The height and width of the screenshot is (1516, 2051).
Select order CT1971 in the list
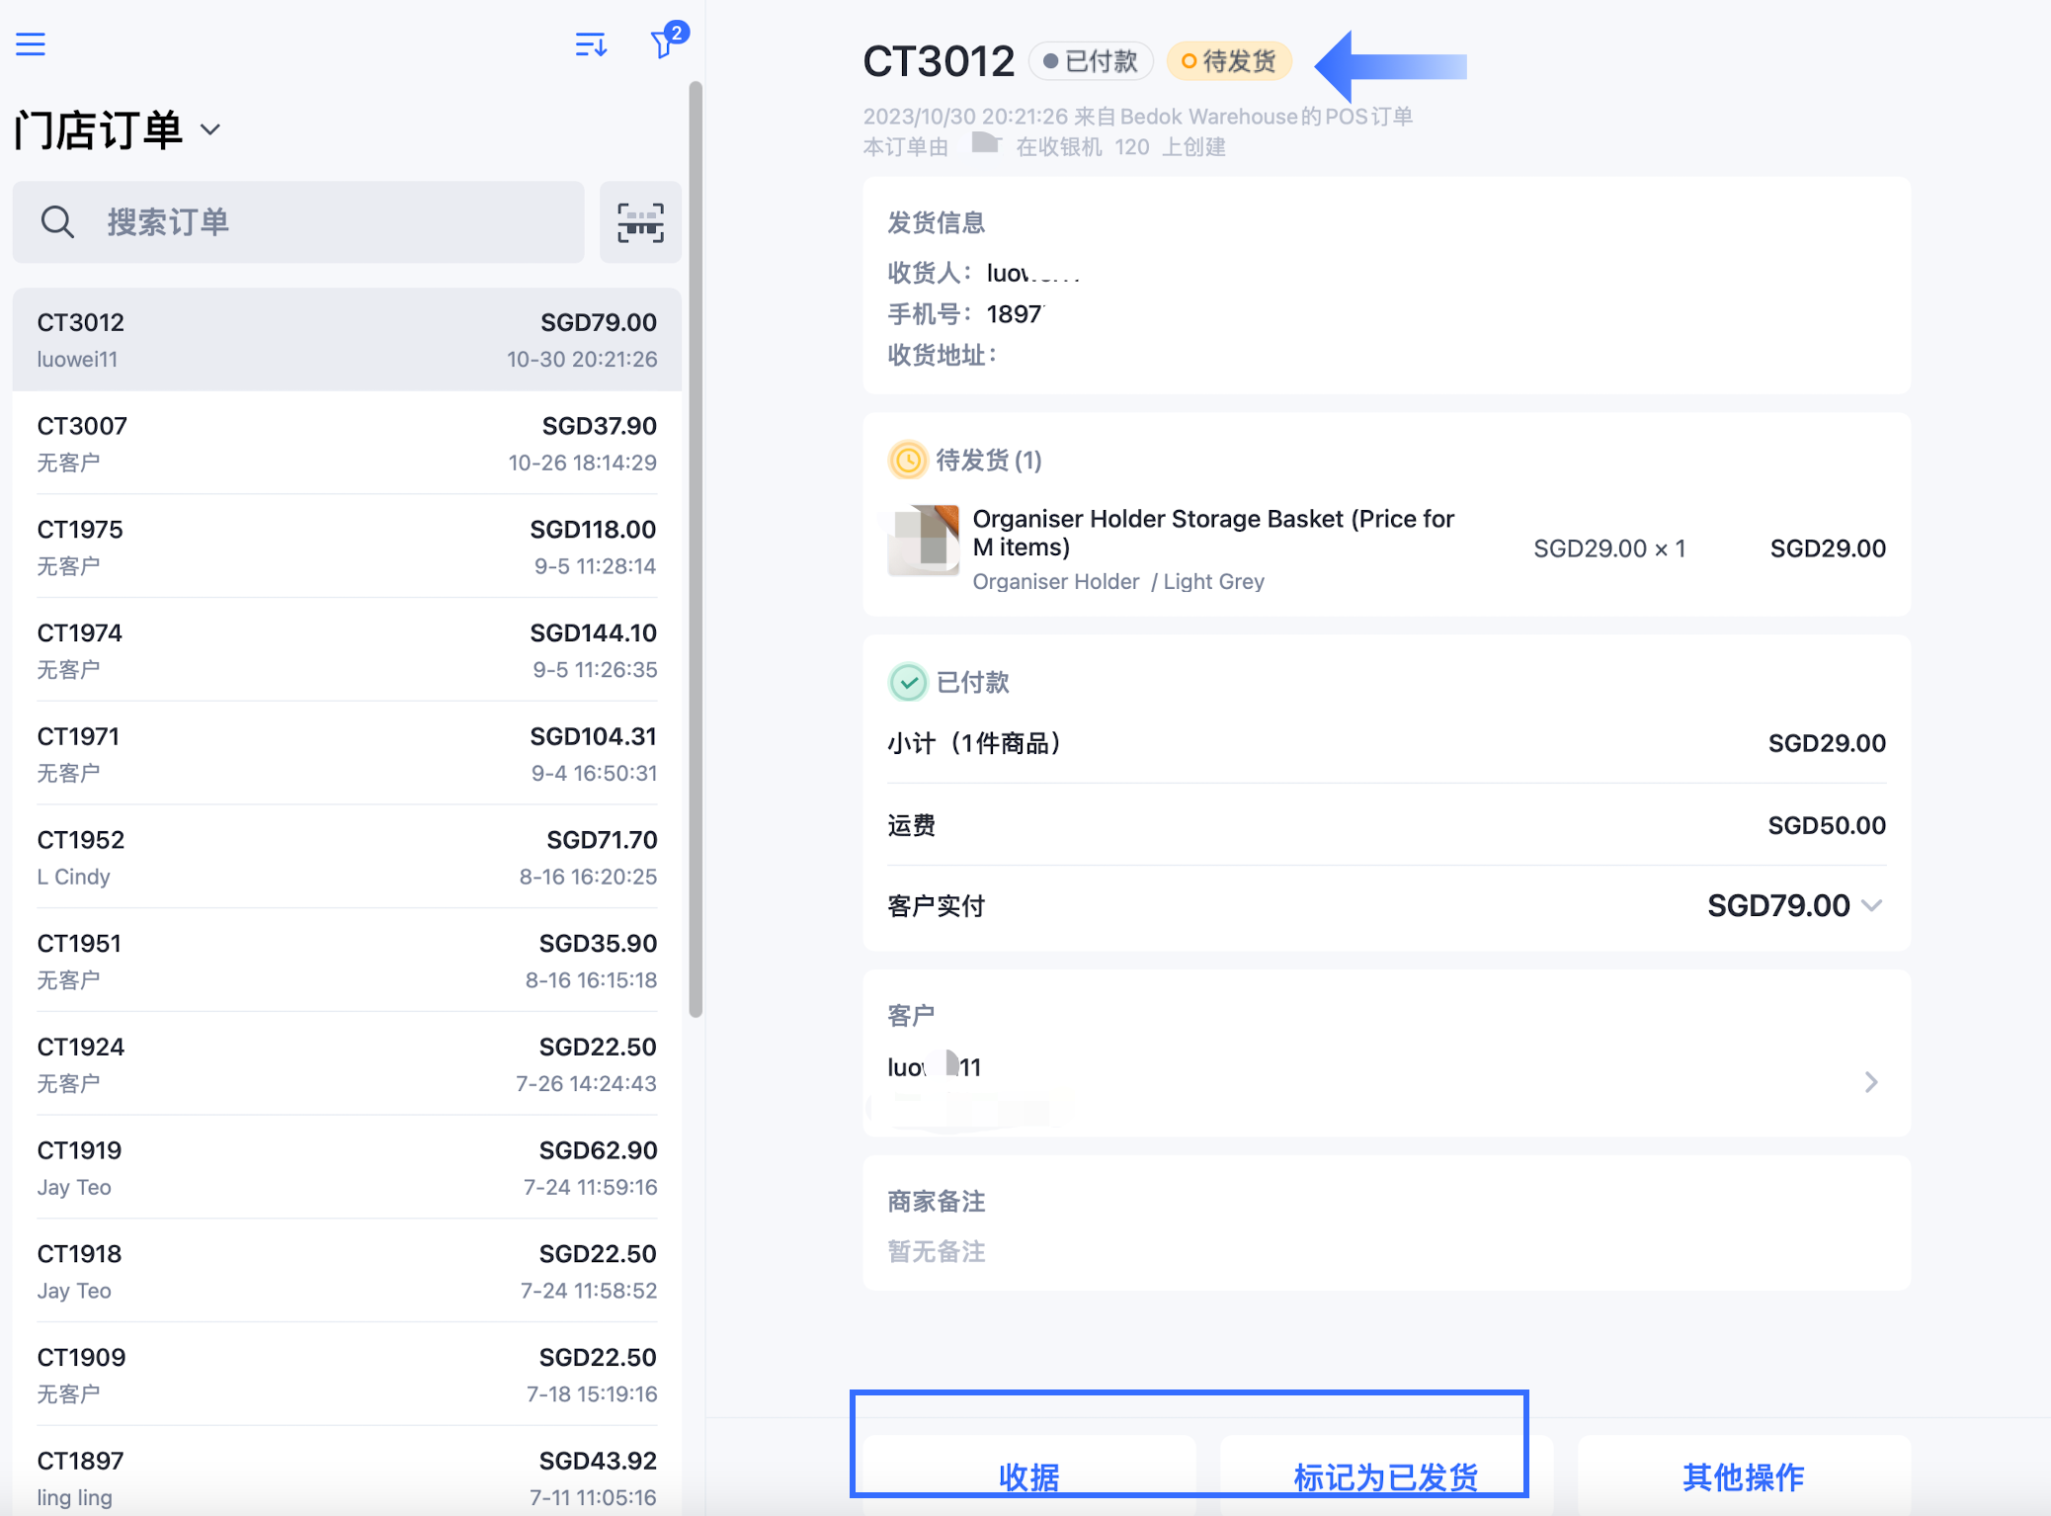tap(347, 754)
